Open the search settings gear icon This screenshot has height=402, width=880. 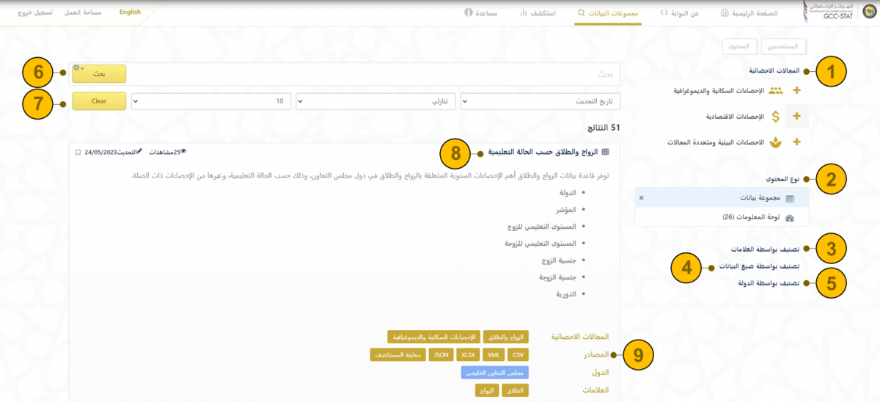(78, 68)
